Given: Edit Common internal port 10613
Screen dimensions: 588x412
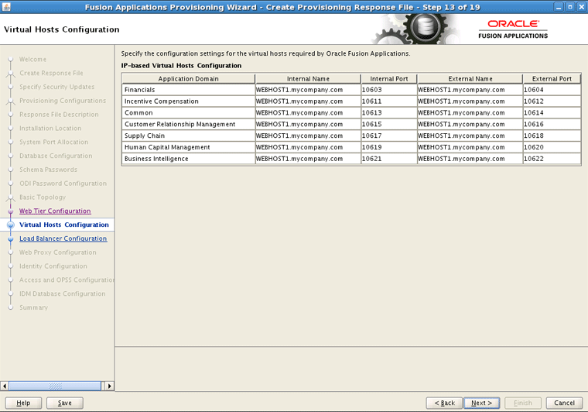Looking at the screenshot, I should 389,112.
